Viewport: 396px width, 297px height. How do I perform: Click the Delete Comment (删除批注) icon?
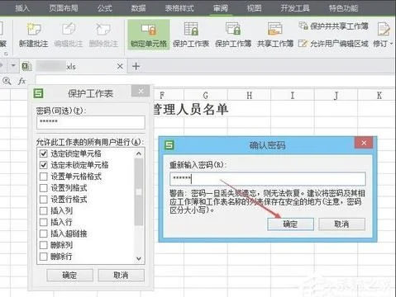103,29
